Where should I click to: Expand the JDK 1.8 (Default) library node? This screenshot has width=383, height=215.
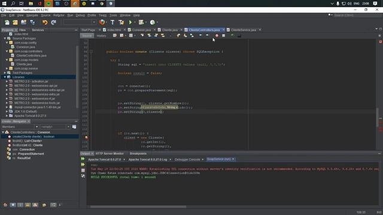tap(7, 112)
